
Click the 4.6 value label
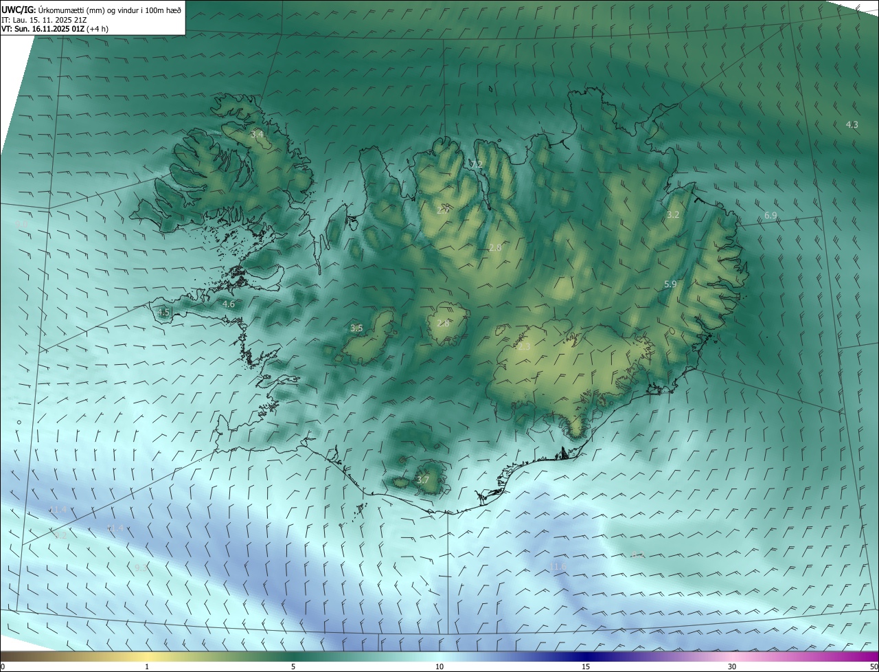click(229, 304)
